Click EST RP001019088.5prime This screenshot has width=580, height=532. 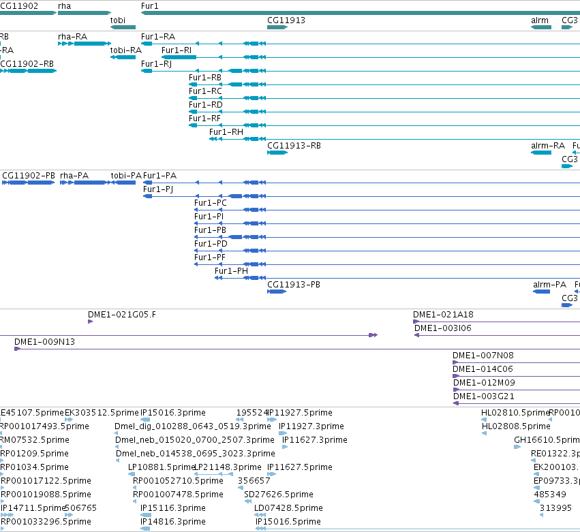(x=46, y=495)
